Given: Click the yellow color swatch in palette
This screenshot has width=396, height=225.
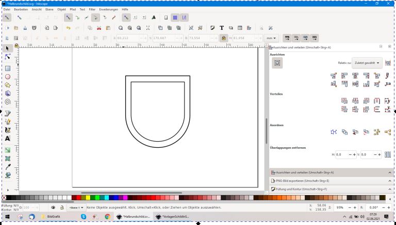Looking at the screenshot, I should [x=88, y=197].
